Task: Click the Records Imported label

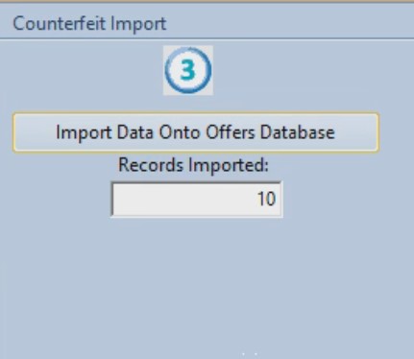Action: pos(193,166)
